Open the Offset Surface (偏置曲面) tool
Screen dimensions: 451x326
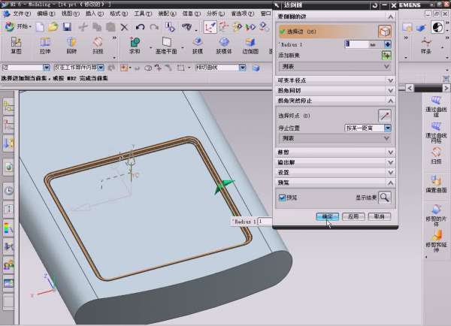tap(436, 184)
